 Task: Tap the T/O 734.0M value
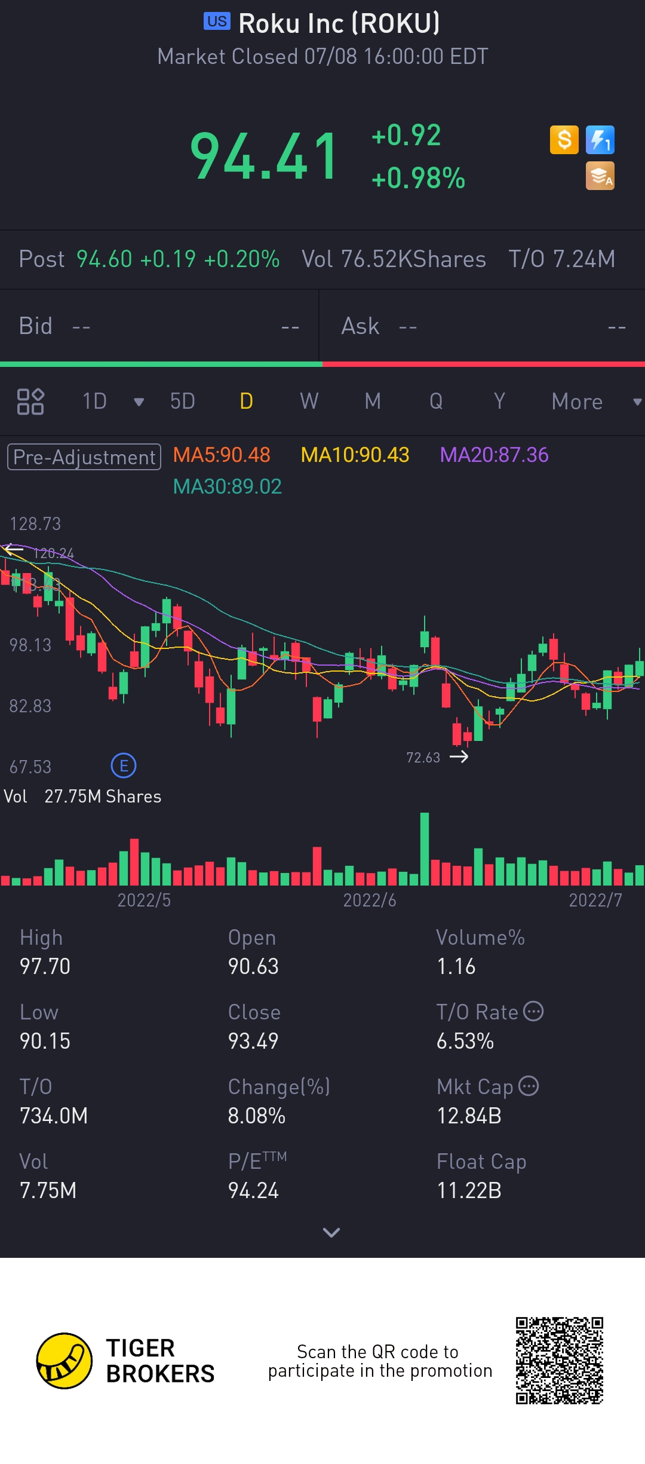[x=54, y=1116]
